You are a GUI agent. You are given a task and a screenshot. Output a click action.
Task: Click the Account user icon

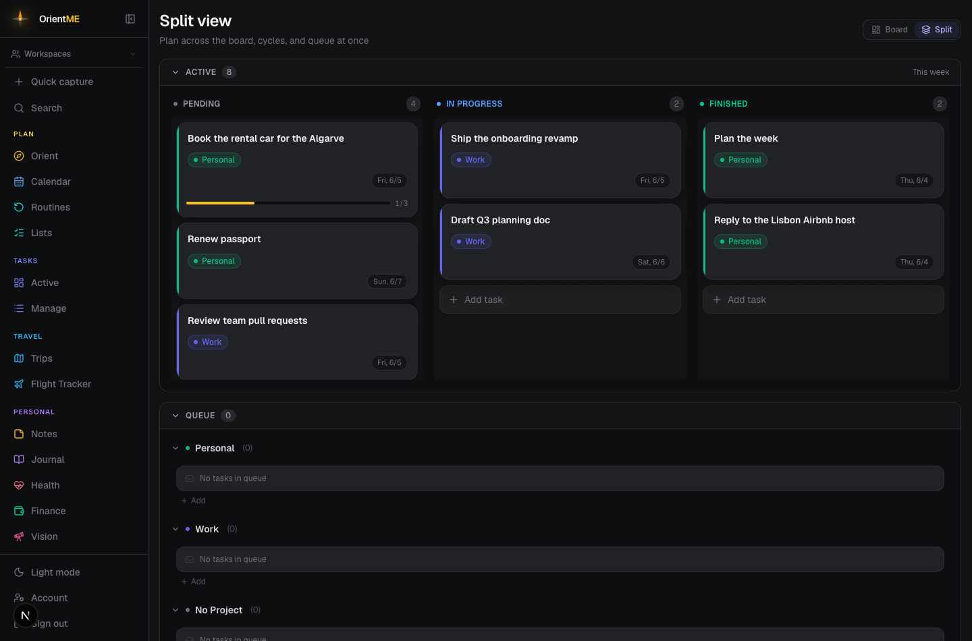click(19, 598)
